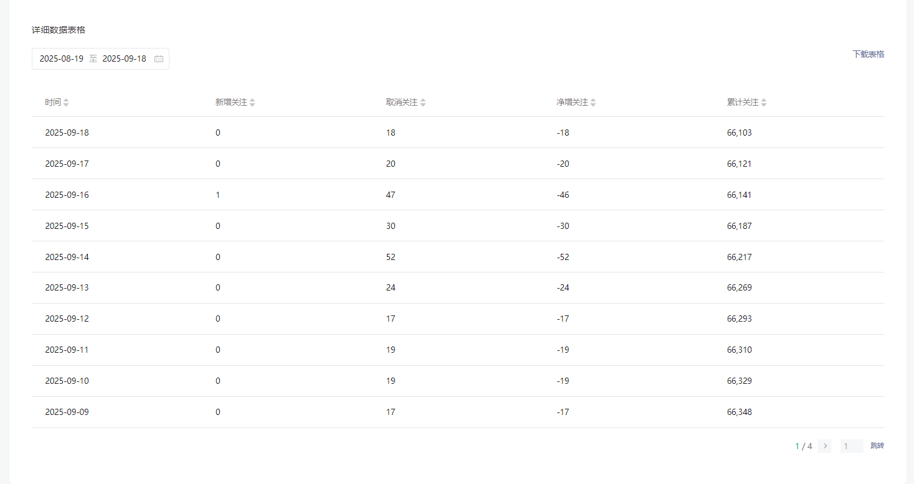This screenshot has width=914, height=484.
Task: Click the 时间 column header label
Action: pyautogui.click(x=53, y=103)
